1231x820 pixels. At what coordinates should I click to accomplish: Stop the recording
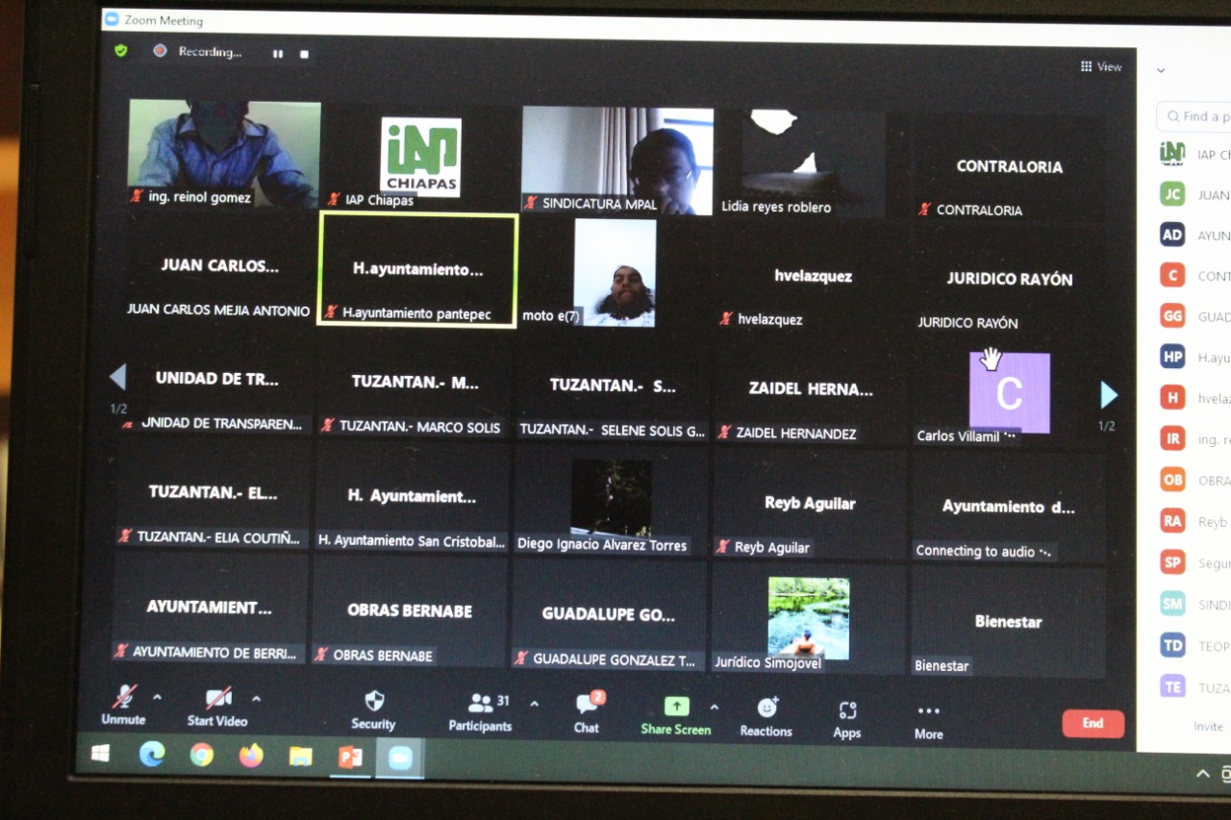(304, 54)
